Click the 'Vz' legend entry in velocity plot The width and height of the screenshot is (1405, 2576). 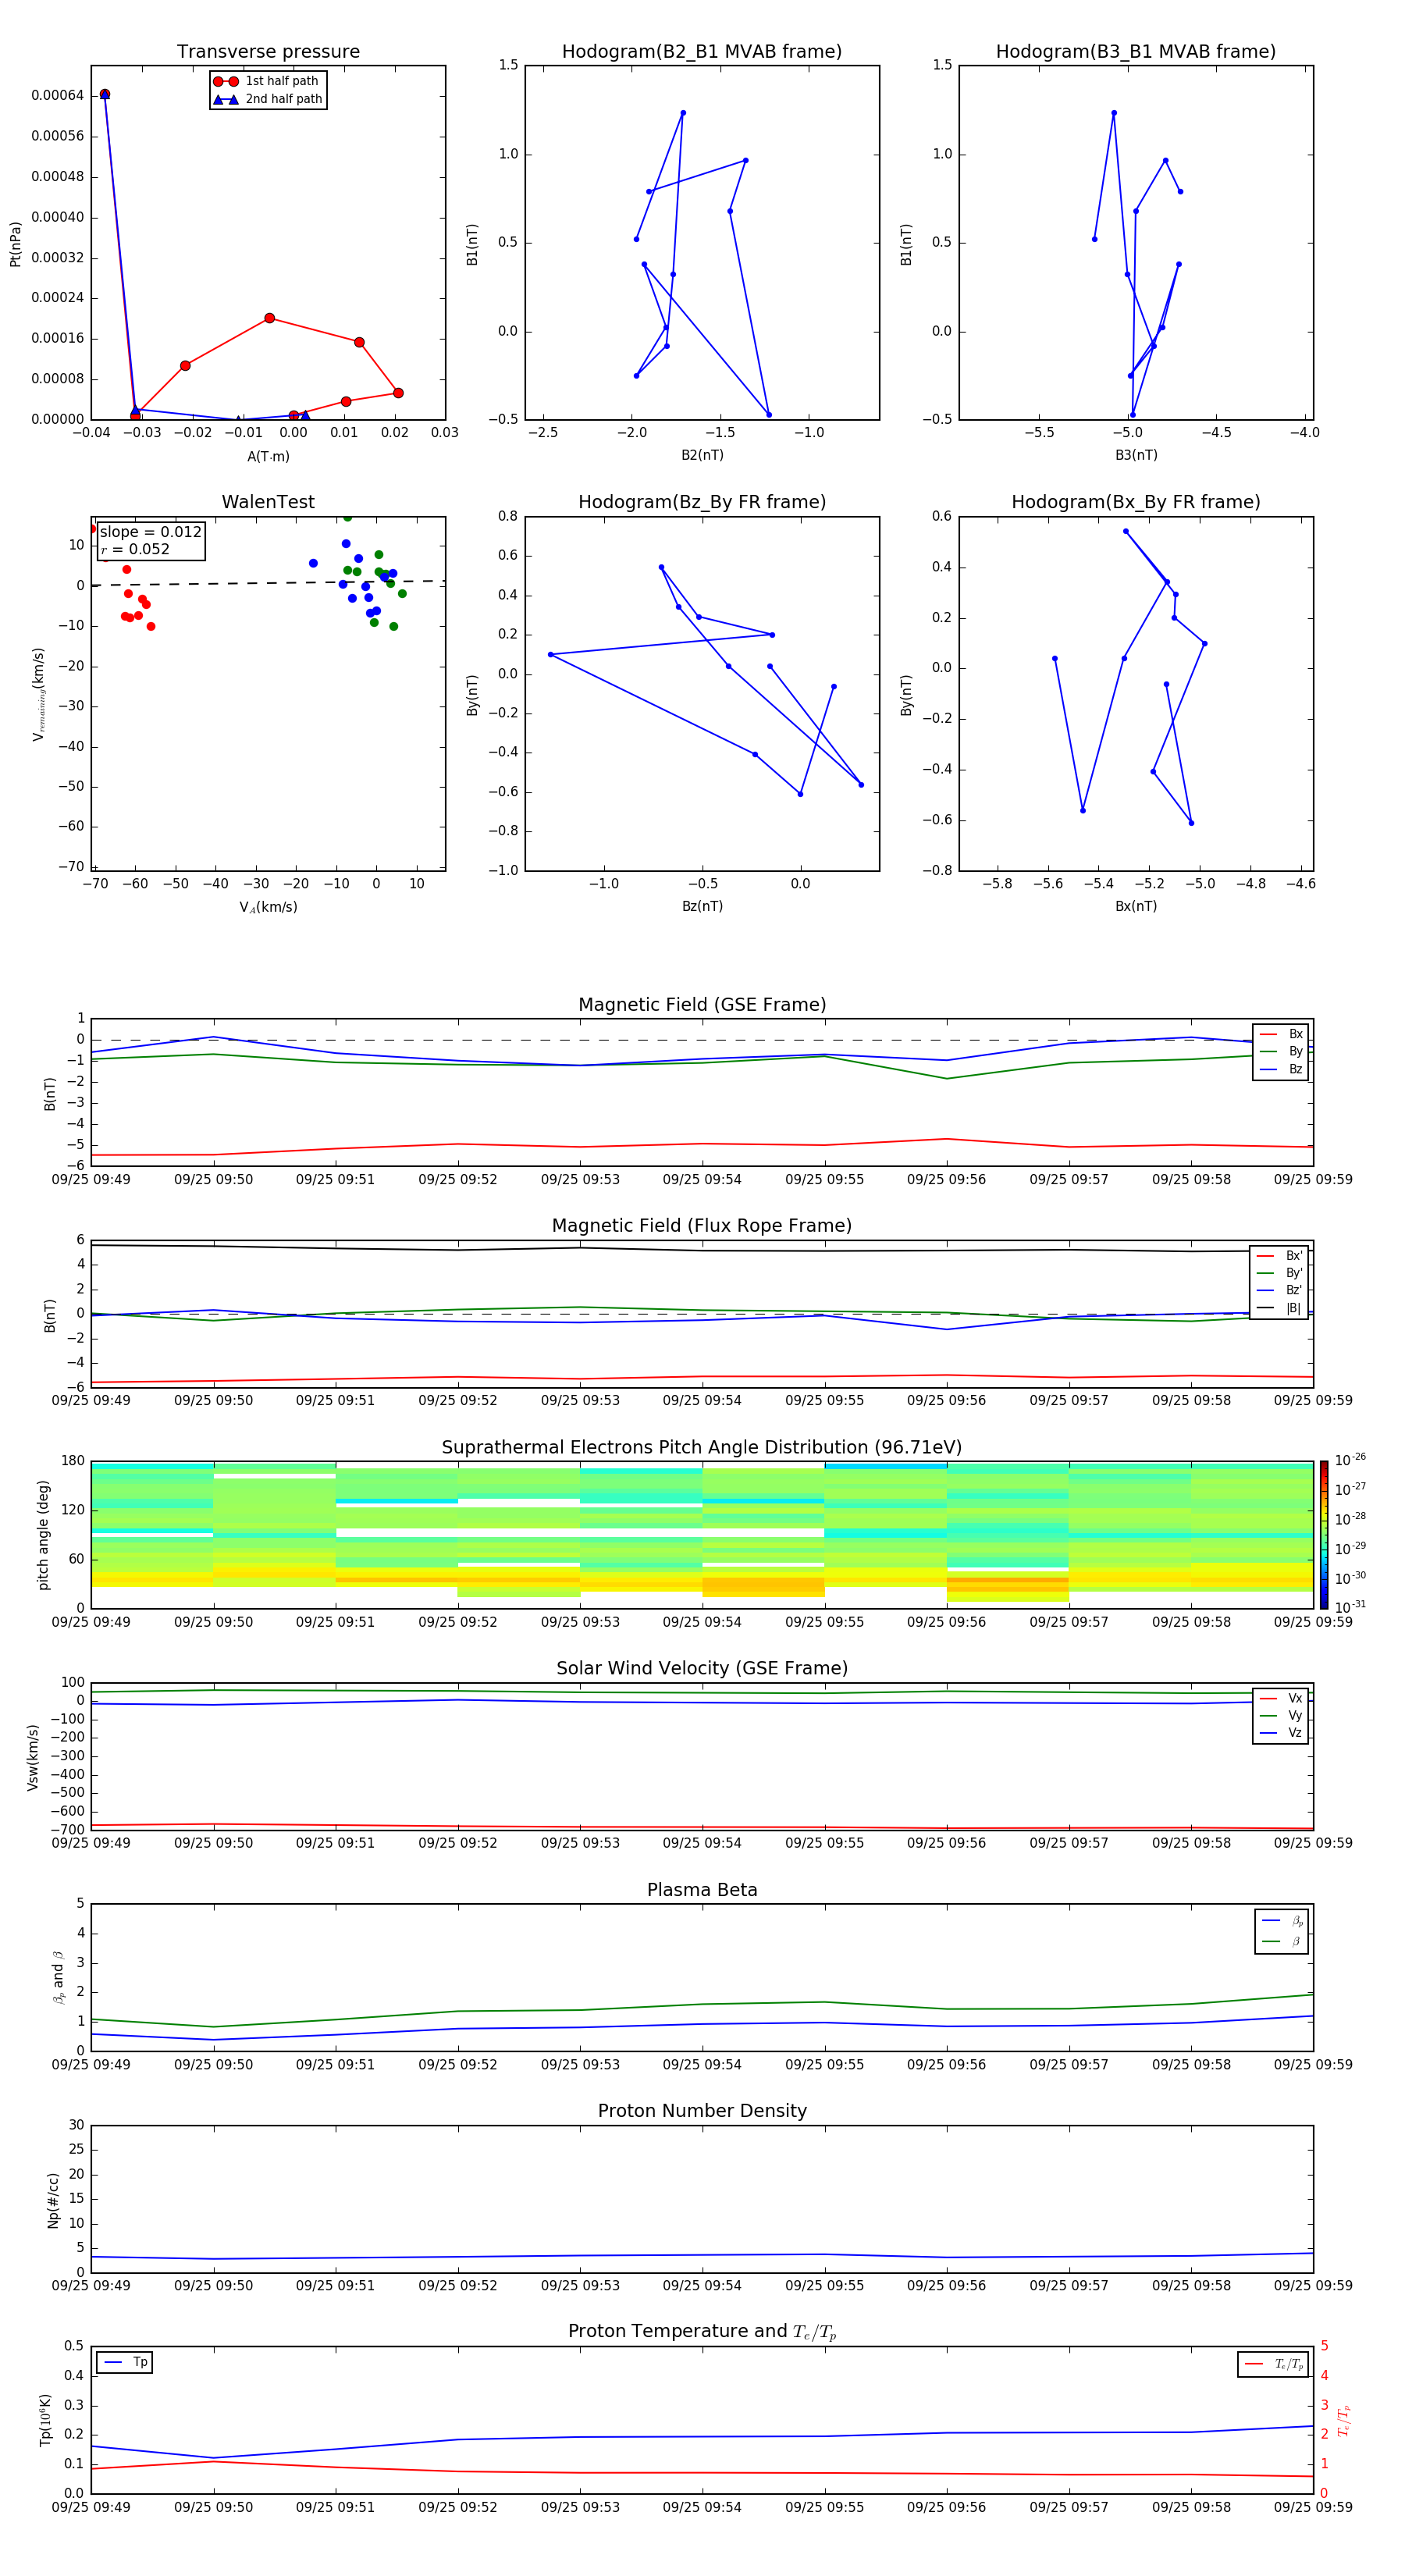1281,1733
